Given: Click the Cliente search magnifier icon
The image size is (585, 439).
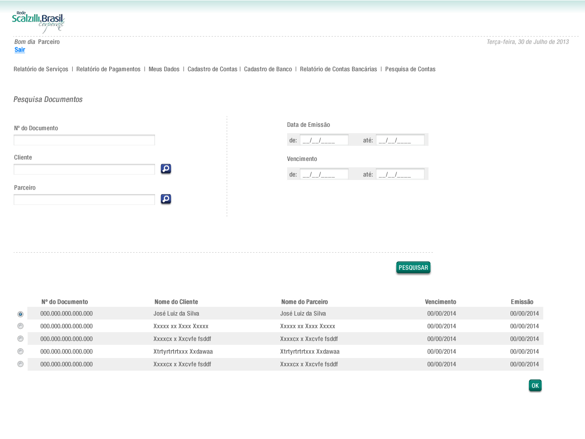Looking at the screenshot, I should click(166, 169).
